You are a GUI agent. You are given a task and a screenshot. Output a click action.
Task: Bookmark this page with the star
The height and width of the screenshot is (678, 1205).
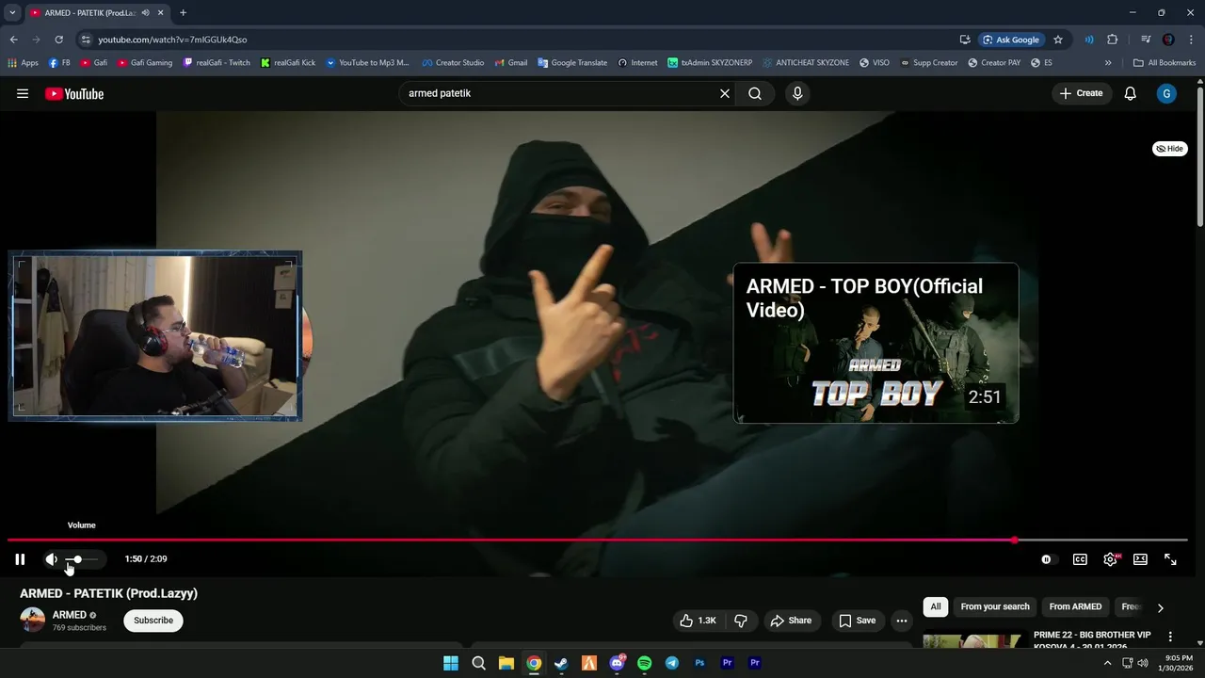point(1058,40)
